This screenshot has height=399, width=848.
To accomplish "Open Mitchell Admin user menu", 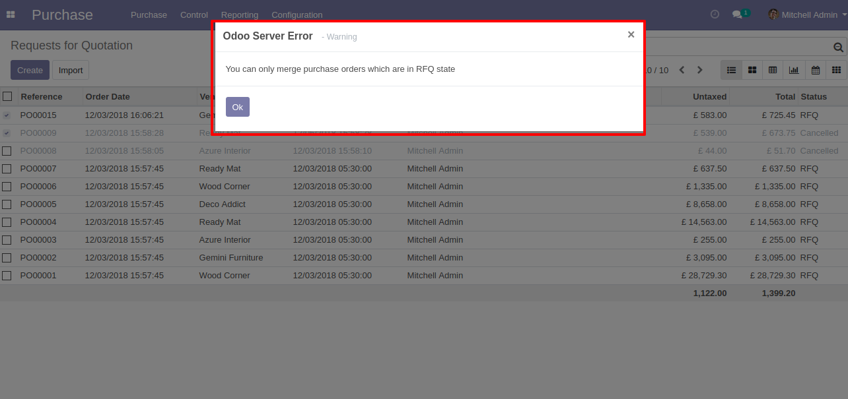I will (x=807, y=15).
